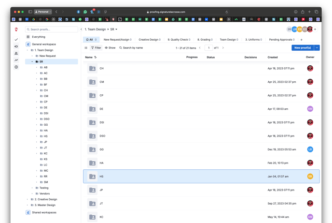Screen dimensions: 332x223
Task: Click the plus circle icon in left rail
Action: (x=16, y=67)
